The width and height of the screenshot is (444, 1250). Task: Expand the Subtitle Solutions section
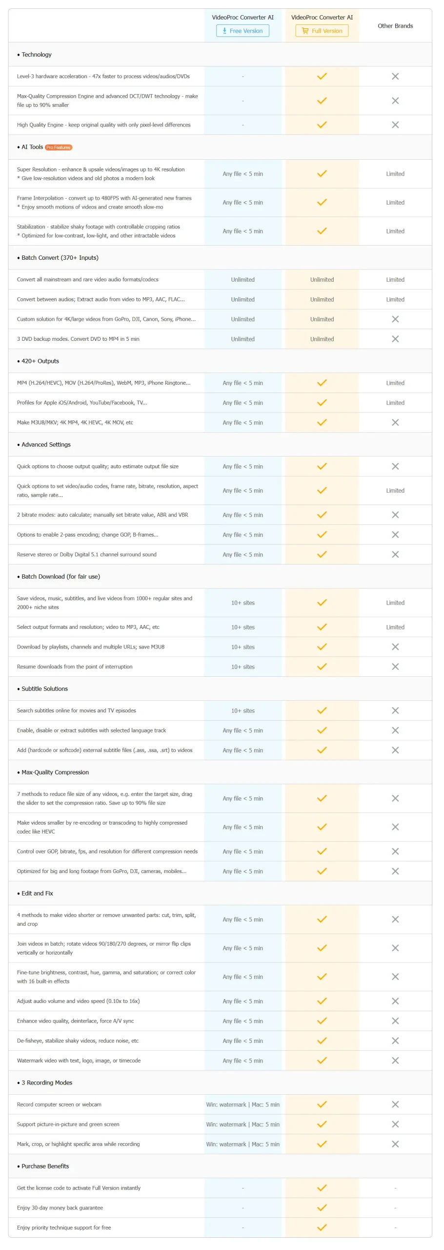(44, 688)
